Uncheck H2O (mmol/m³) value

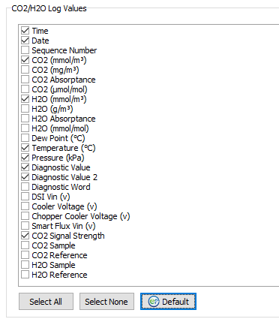pyautogui.click(x=25, y=99)
